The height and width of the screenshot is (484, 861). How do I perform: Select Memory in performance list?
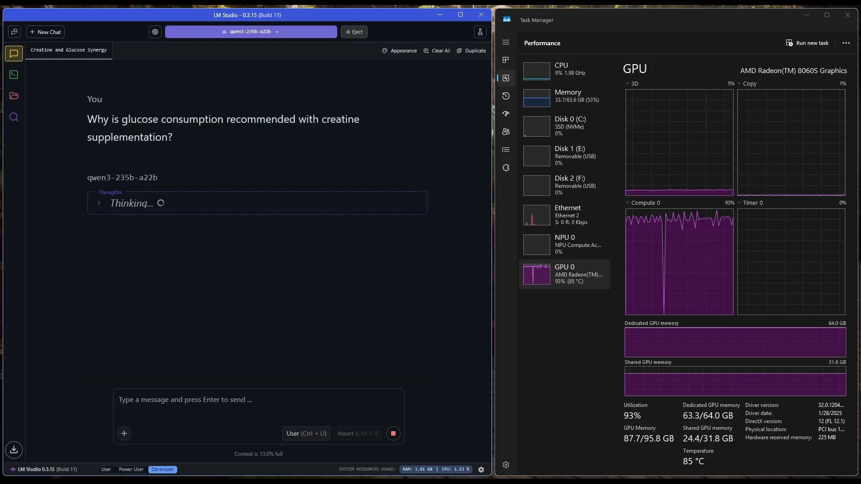565,98
